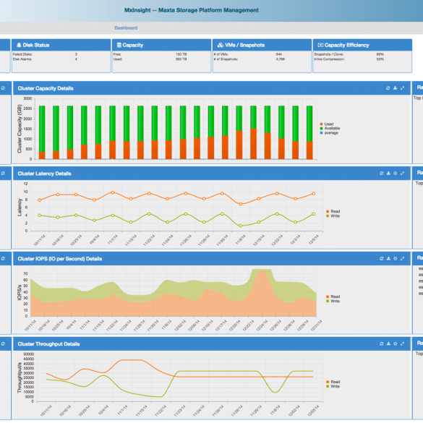Viewport: 423px width, 423px height.
Task: Click refresh icon left of Cluster Capacity Details title
Action: pos(3,88)
